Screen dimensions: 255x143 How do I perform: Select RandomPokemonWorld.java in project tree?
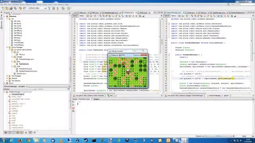(x=28, y=71)
